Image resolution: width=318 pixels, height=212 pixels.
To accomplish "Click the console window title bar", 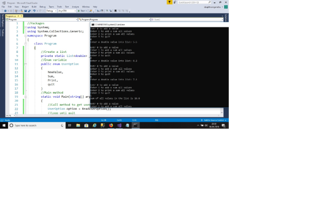I will 160,24.
